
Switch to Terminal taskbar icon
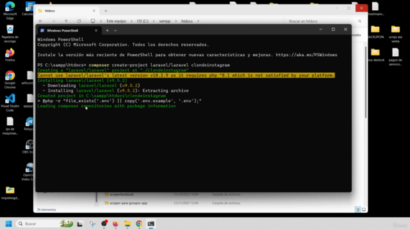click(x=151, y=224)
